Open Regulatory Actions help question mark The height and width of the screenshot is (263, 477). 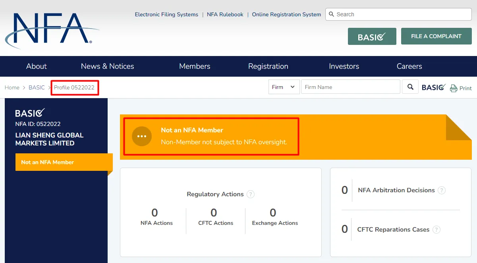(x=251, y=194)
